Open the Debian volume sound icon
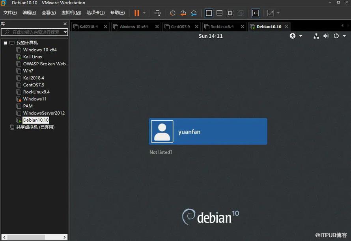 [326, 36]
